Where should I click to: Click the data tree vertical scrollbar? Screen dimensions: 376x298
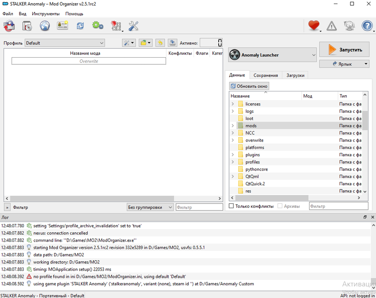[x=365, y=120]
